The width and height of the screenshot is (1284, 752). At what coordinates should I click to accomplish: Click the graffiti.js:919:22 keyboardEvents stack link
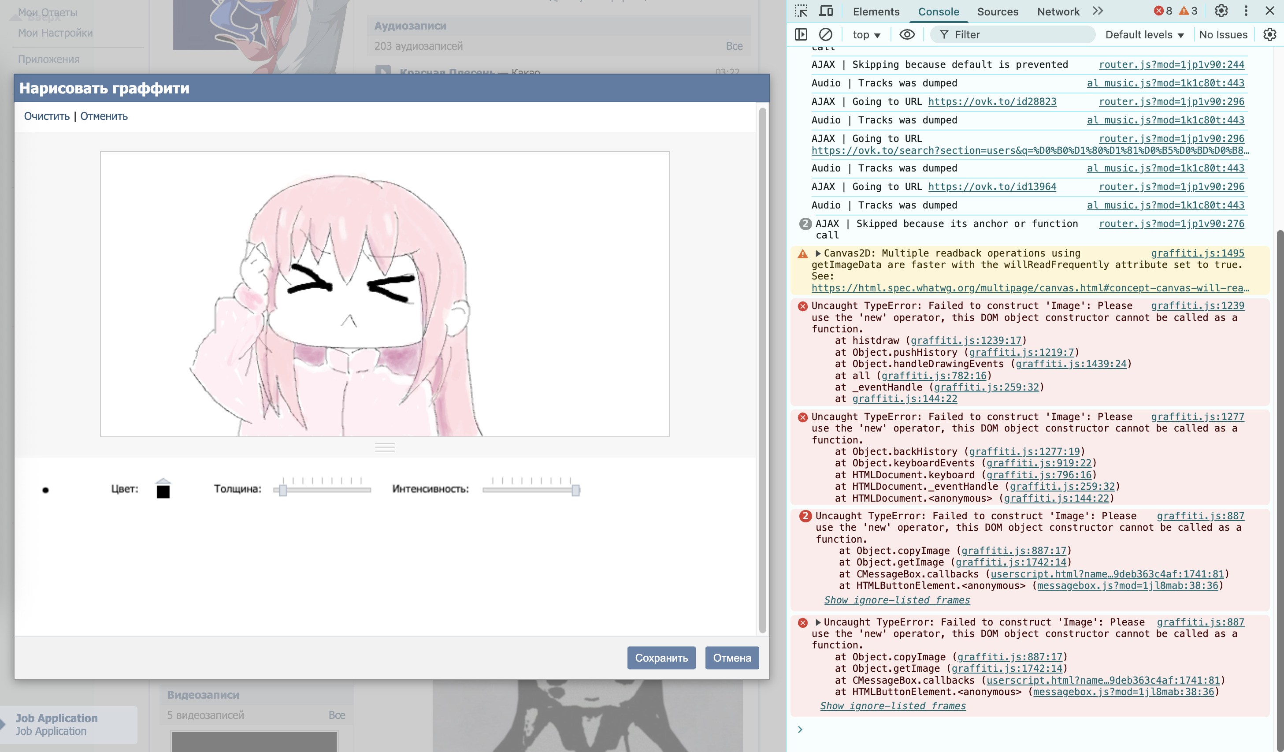[1039, 463]
